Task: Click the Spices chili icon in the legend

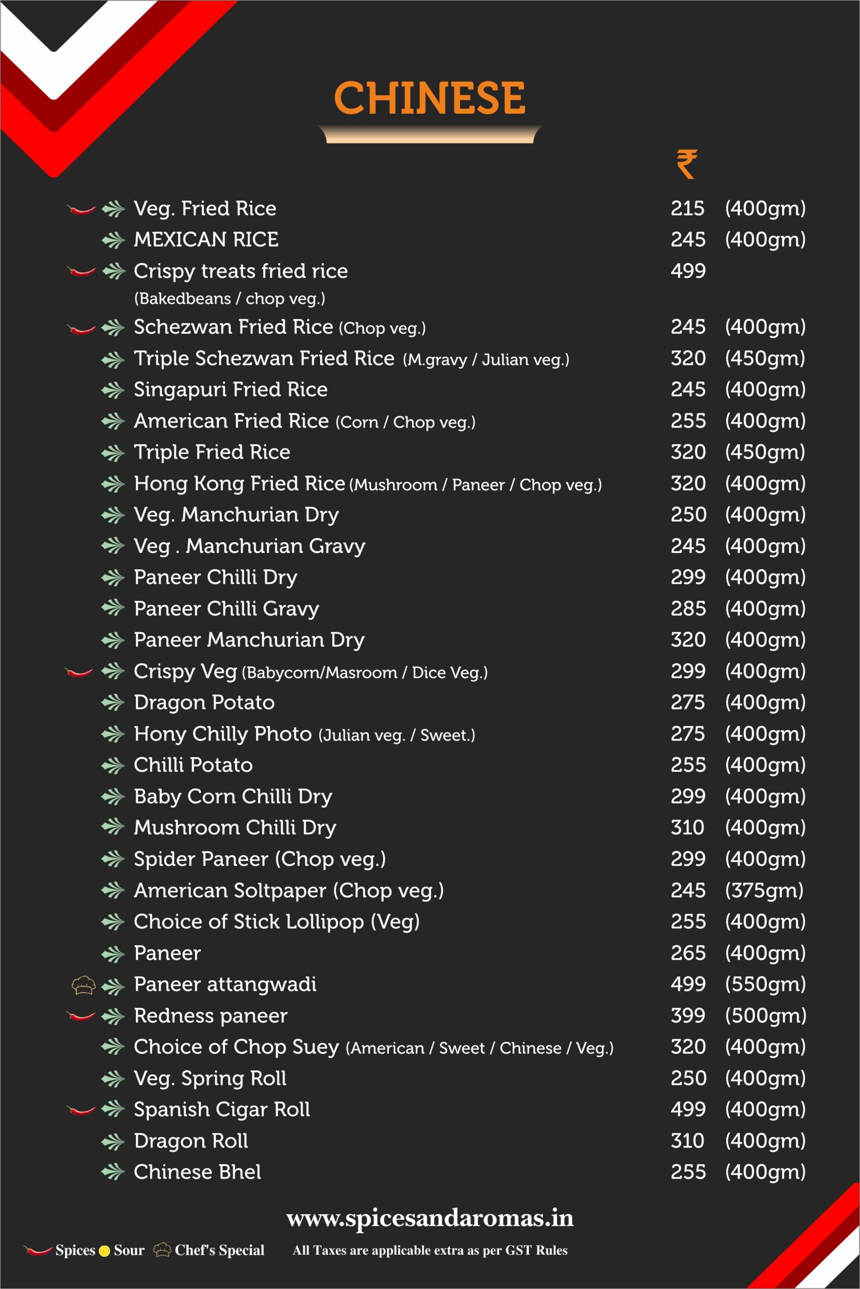Action: [x=38, y=1251]
